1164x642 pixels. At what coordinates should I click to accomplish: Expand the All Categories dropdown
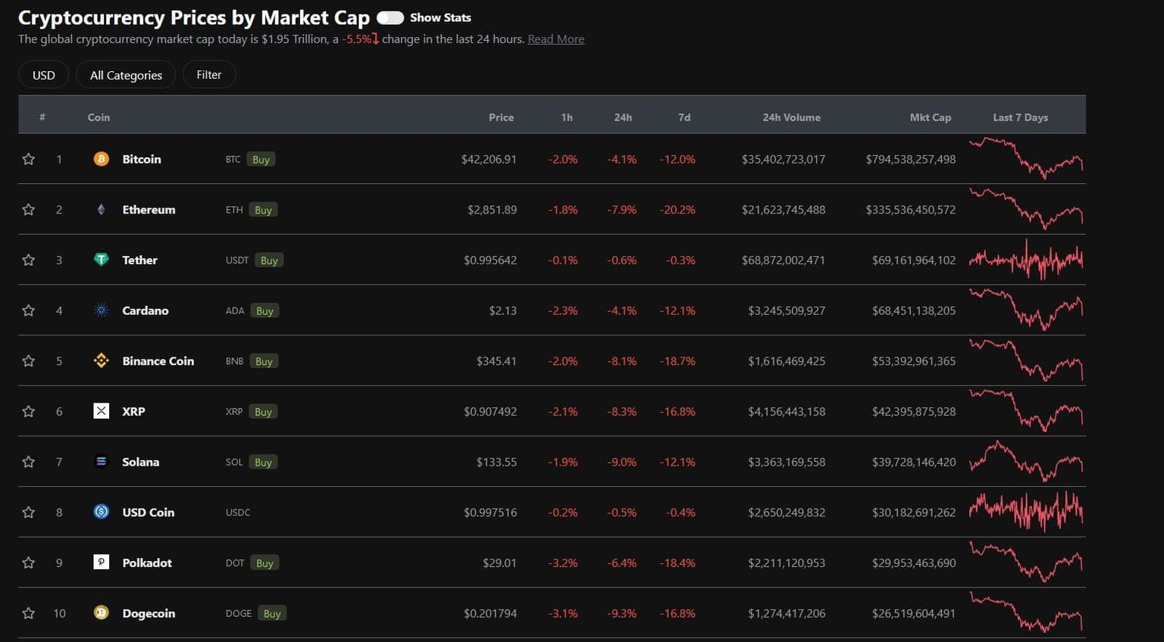(126, 75)
